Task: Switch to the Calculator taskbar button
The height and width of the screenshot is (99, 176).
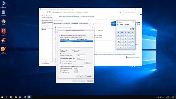Action: (29, 97)
